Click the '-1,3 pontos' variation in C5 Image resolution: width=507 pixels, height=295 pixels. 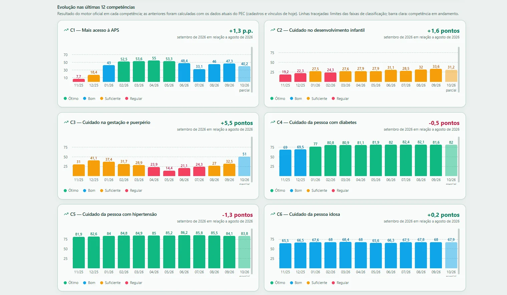237,215
